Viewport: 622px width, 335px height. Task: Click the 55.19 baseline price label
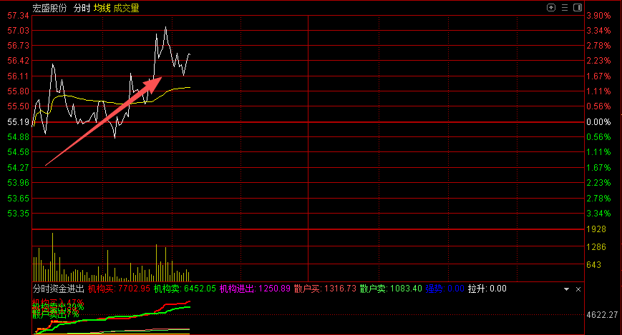18,122
